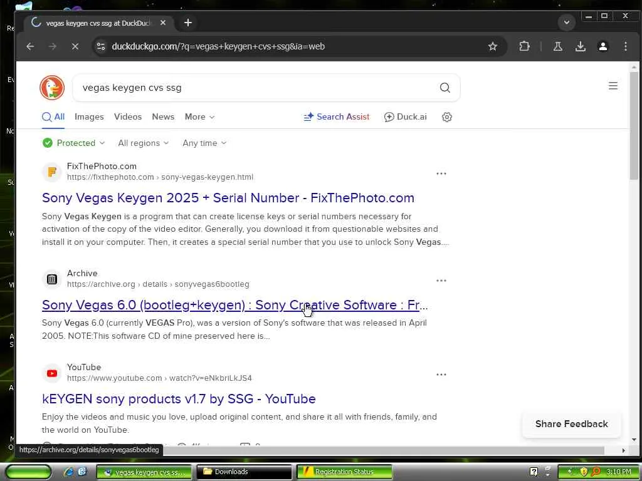Screen dimensions: 642x481
Task: Click the Share Feedback button
Action: coord(571,424)
